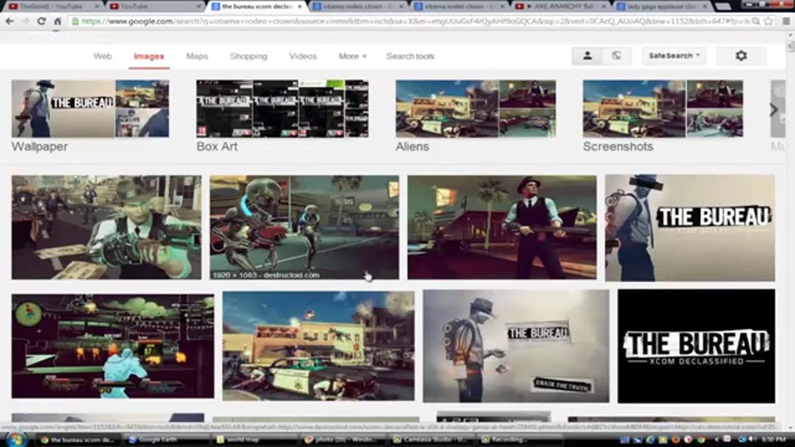Open the world map taskbar window
Viewport: 795px width, 447px height.
(x=256, y=440)
